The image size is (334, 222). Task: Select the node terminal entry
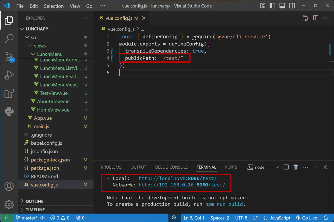coord(256,167)
